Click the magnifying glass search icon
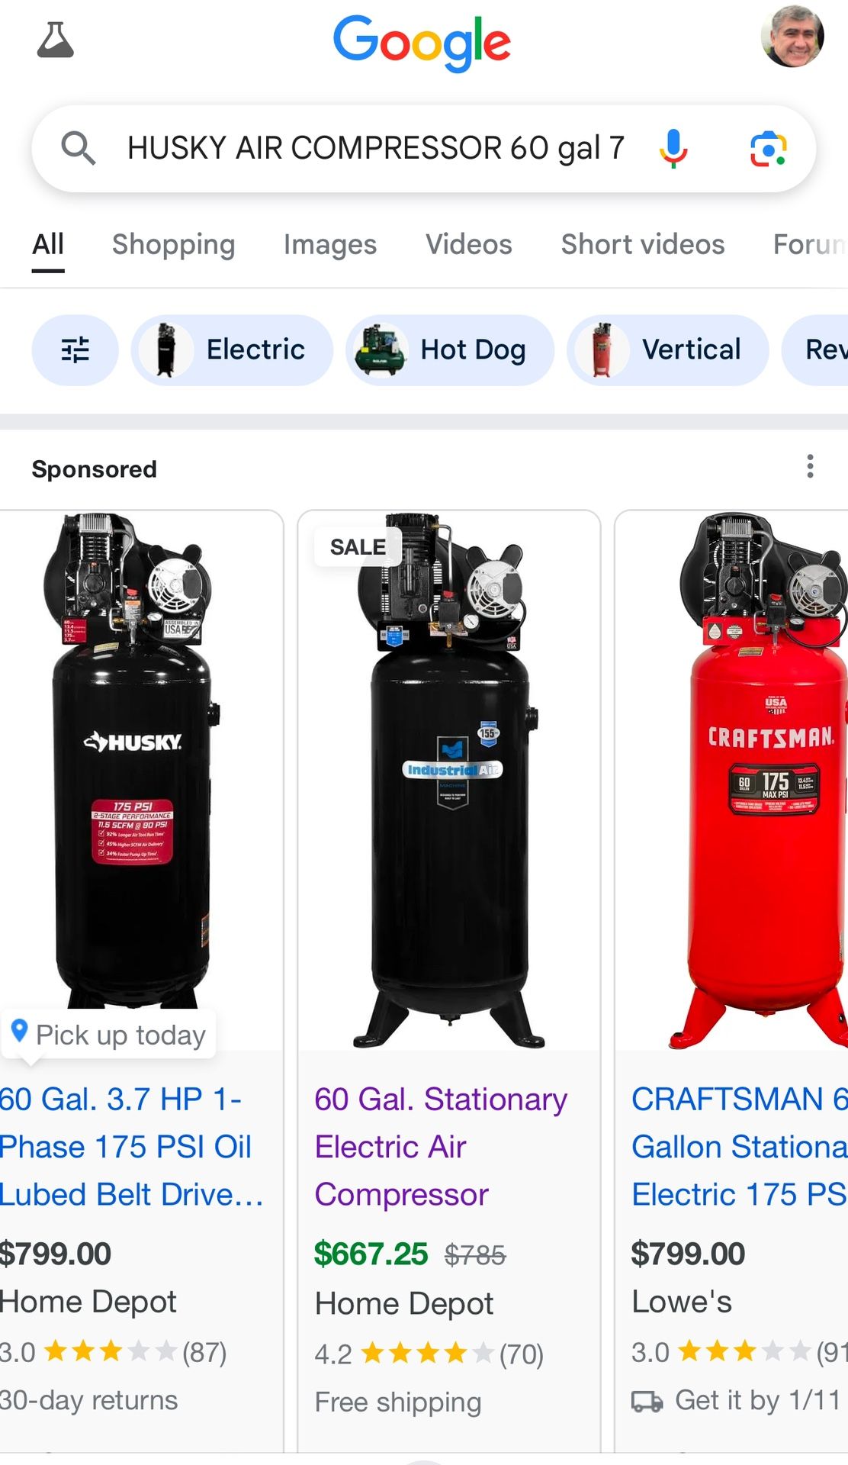Image resolution: width=848 pixels, height=1465 pixels. point(78,148)
